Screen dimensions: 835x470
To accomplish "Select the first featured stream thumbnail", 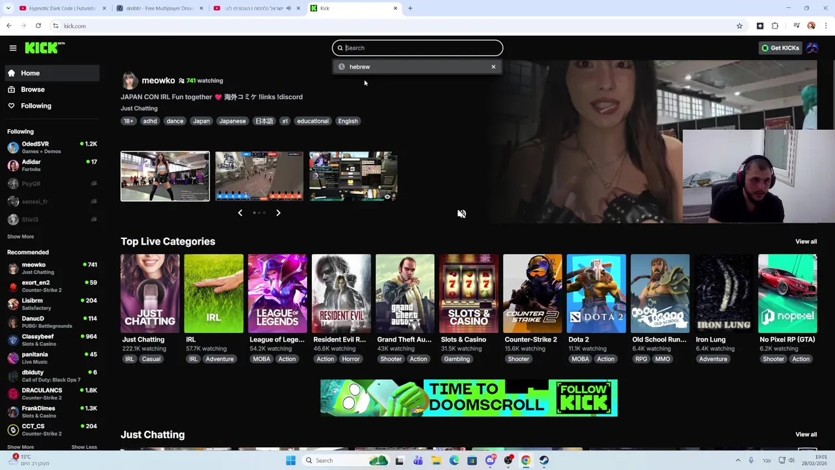I will point(165,176).
